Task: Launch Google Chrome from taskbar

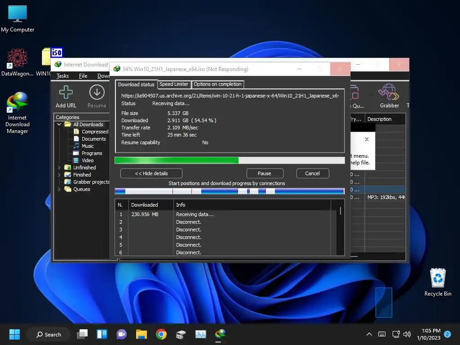Action: [x=161, y=334]
